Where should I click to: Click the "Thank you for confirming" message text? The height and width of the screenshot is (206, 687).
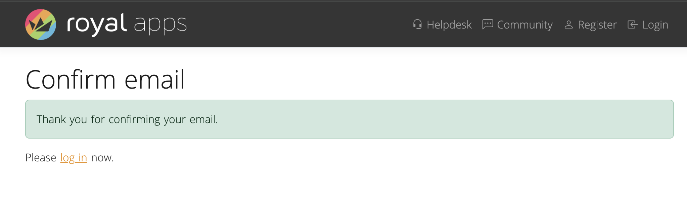click(x=127, y=119)
